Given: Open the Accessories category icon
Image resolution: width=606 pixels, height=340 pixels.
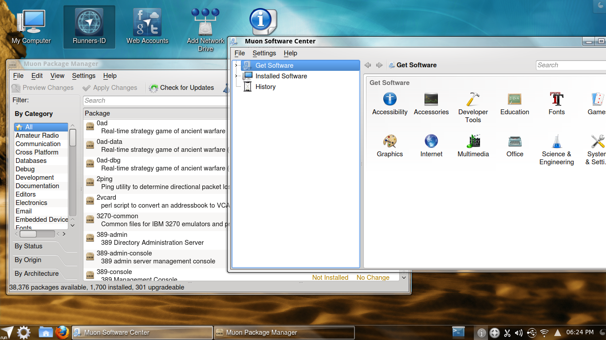Looking at the screenshot, I should coord(431,104).
